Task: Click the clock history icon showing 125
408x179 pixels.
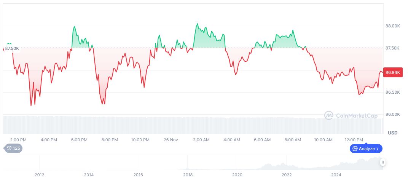Action: pyautogui.click(x=9, y=148)
